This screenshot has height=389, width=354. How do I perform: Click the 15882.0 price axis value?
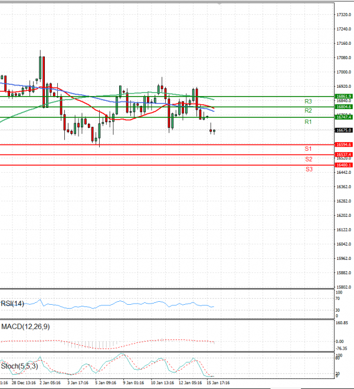point(344,273)
